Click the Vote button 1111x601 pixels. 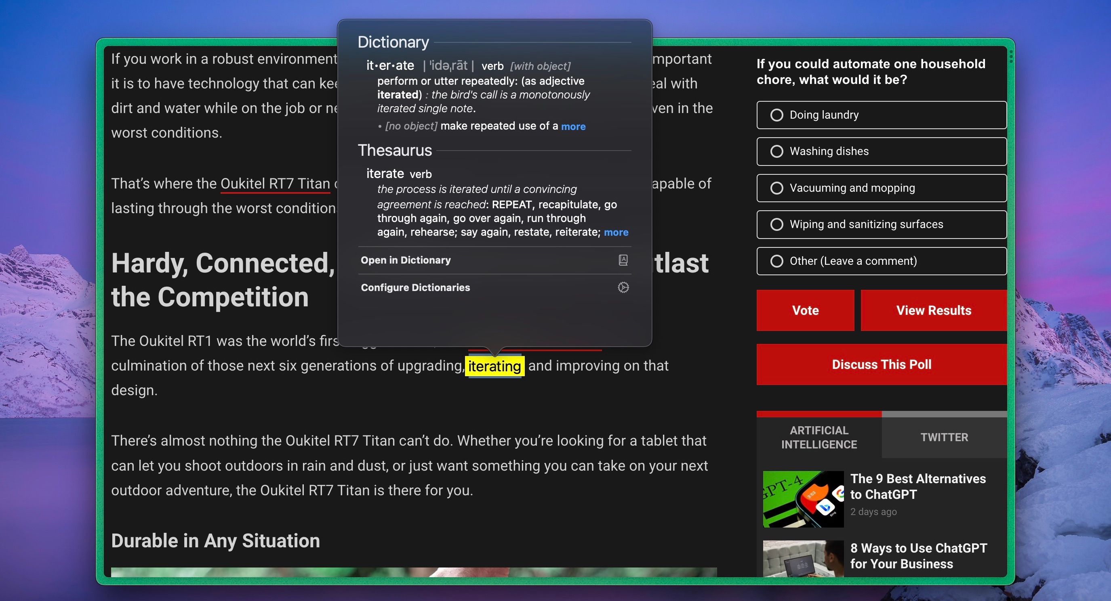805,310
